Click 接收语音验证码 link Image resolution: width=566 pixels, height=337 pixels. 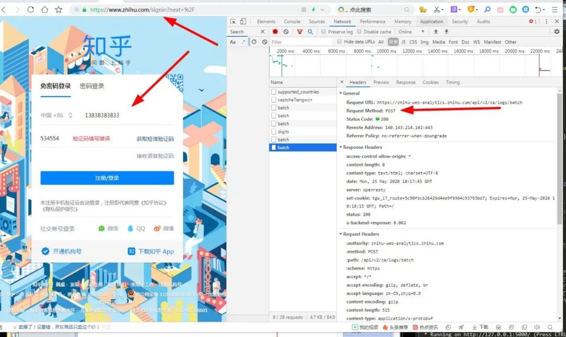coord(155,156)
